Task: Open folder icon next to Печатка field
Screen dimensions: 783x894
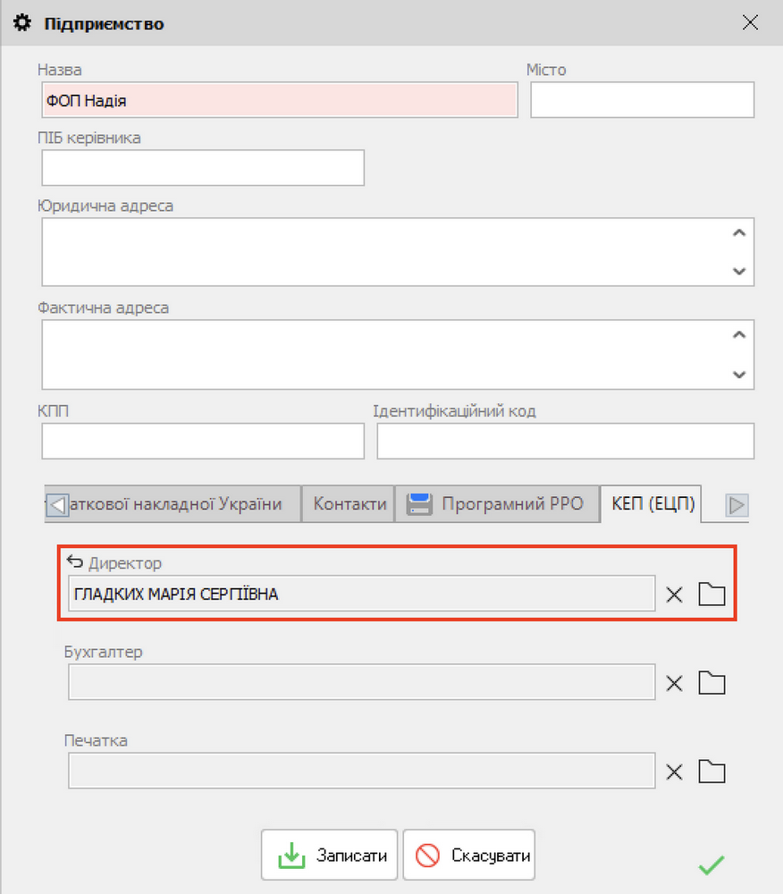Action: point(711,772)
